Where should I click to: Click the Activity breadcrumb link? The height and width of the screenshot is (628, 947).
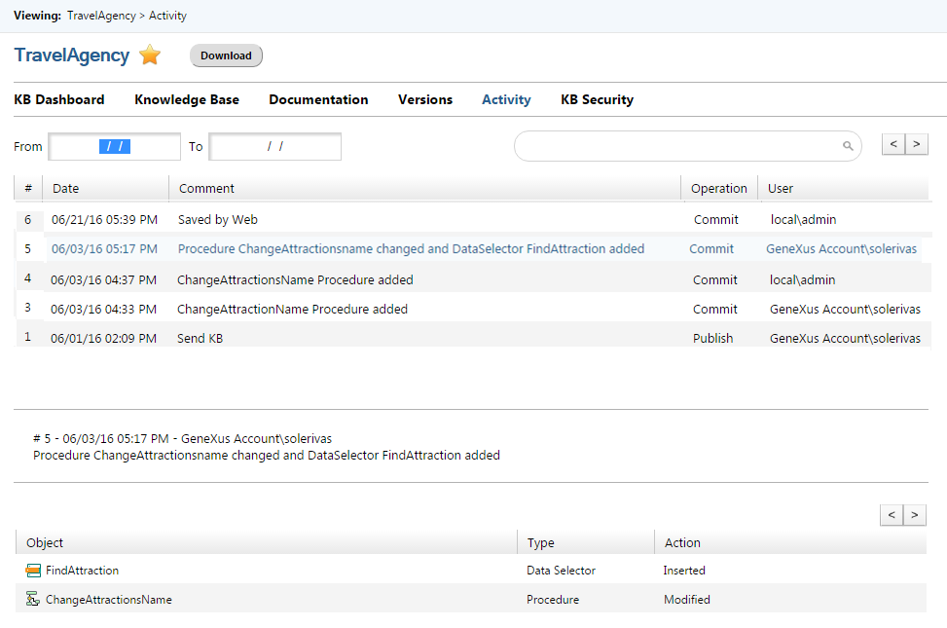[x=167, y=16]
